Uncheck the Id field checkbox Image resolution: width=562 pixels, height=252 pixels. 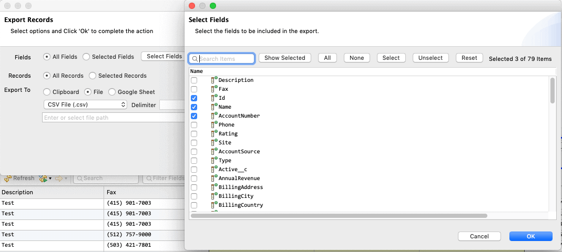[194, 98]
